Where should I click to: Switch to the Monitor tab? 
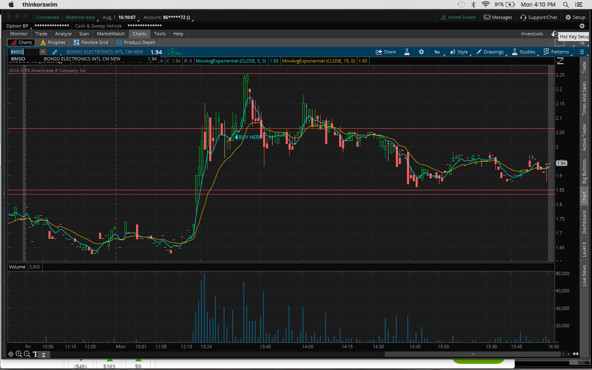point(19,34)
